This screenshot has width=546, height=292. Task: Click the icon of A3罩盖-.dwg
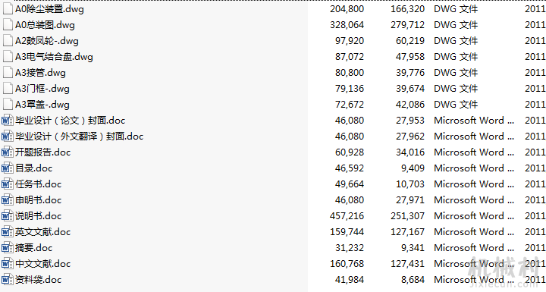tap(8, 105)
